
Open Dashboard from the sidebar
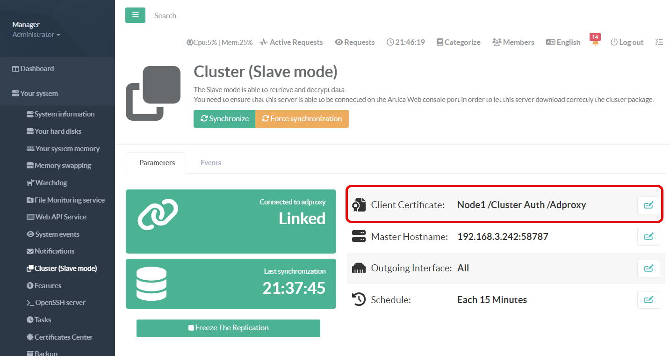click(x=37, y=69)
